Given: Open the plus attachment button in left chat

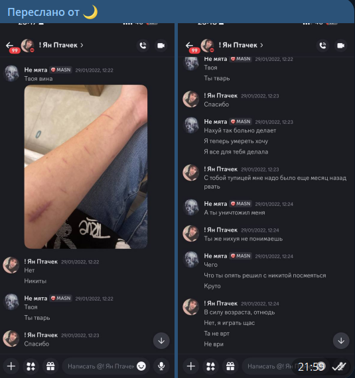Looking at the screenshot, I should [11, 366].
